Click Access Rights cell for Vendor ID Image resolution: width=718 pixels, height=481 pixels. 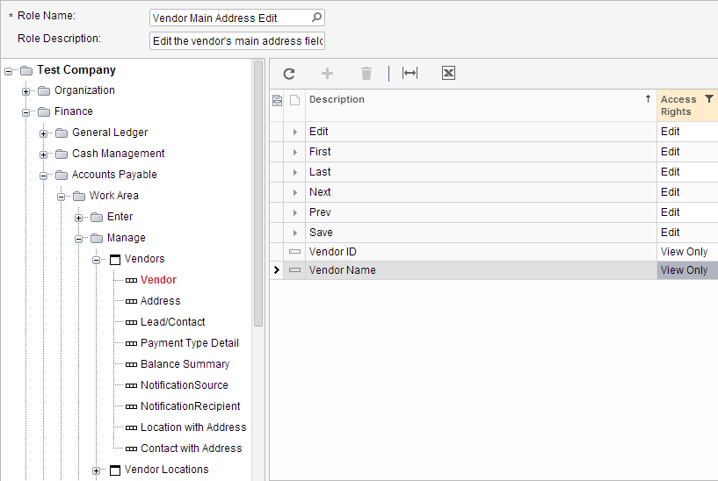pyautogui.click(x=686, y=252)
